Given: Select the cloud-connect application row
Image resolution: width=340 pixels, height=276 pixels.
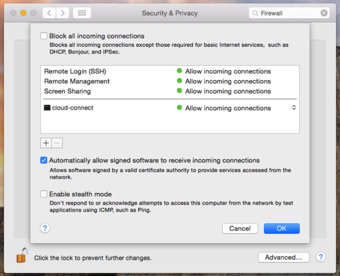Looking at the screenshot, I should pyautogui.click(x=170, y=108).
